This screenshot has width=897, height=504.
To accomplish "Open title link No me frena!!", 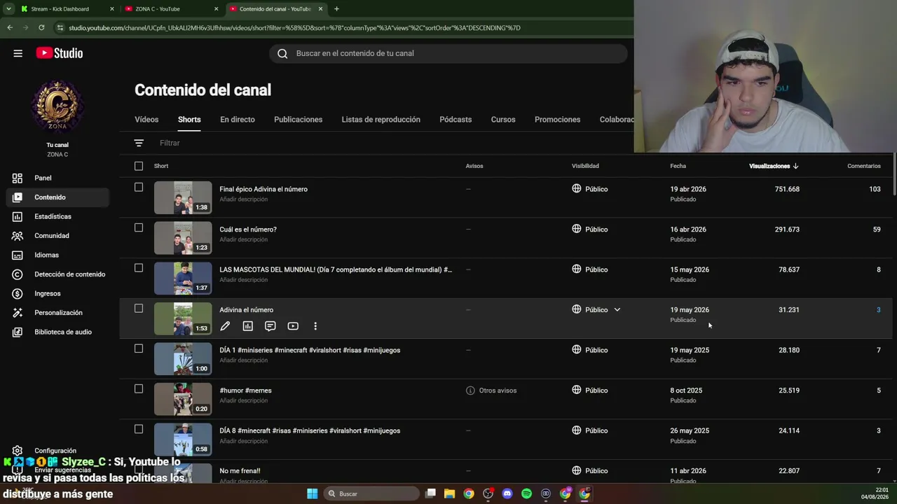I will pos(240,471).
